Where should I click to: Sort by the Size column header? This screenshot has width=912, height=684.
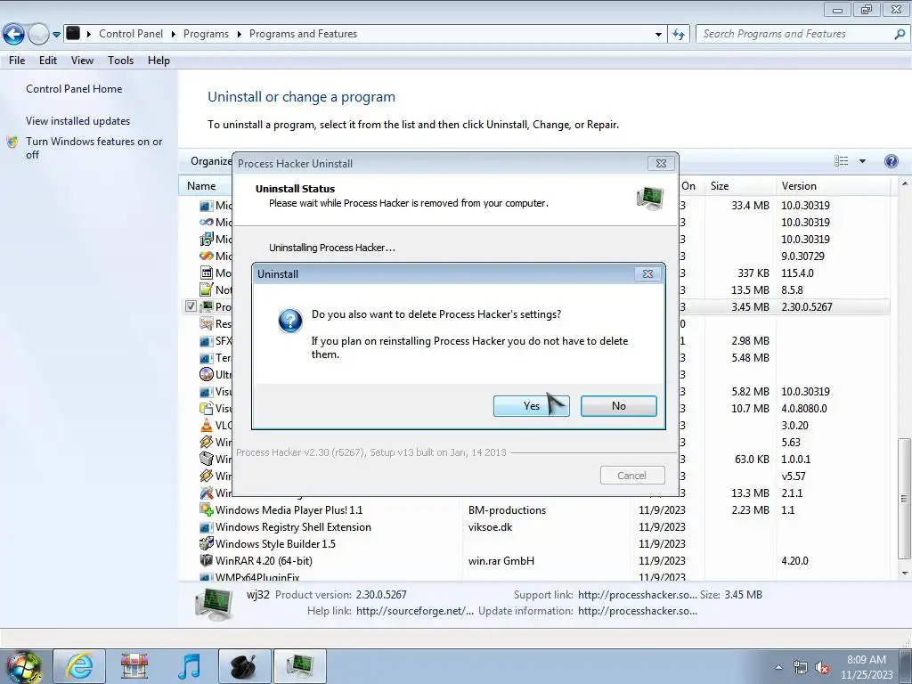[x=739, y=186]
